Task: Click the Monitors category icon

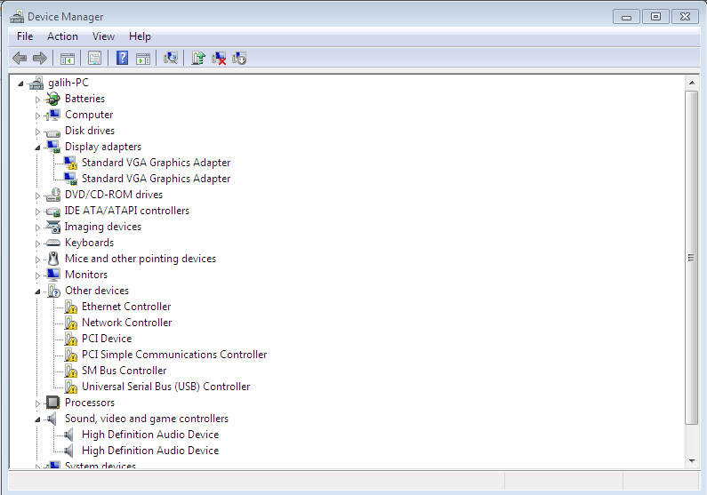Action: [53, 275]
